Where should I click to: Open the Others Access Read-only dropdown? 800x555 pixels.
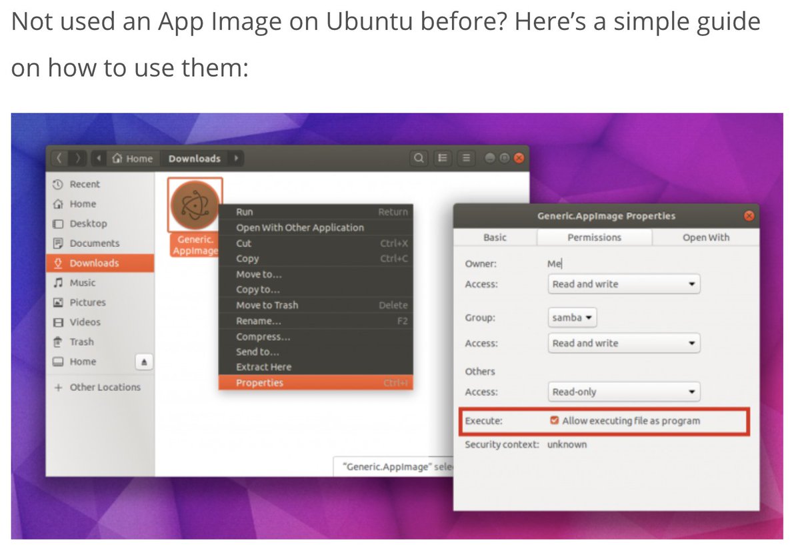[x=623, y=392]
